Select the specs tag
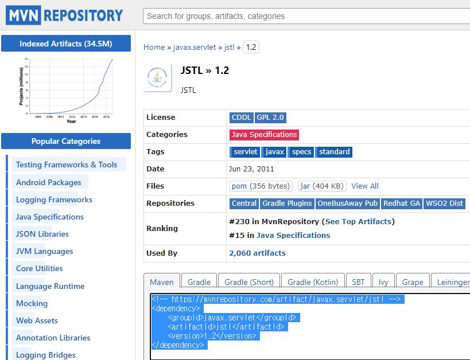470x360 pixels. (301, 152)
